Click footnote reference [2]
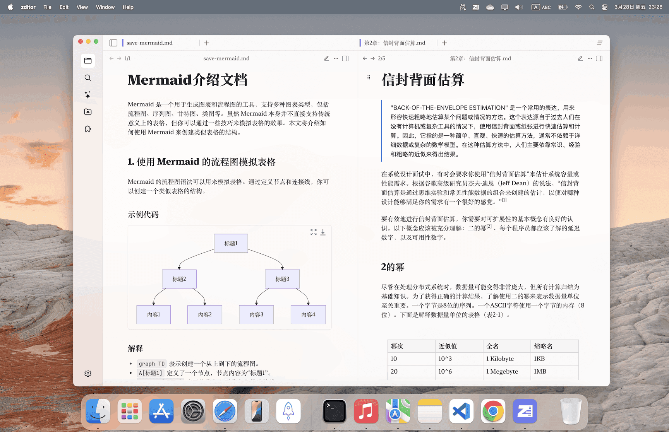The image size is (669, 432). [489, 226]
